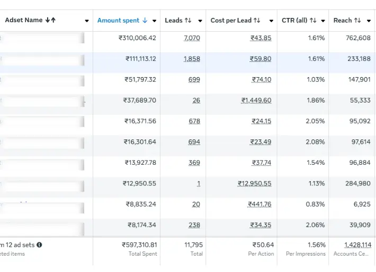Open the Adset Name column dropdown

click(87, 21)
